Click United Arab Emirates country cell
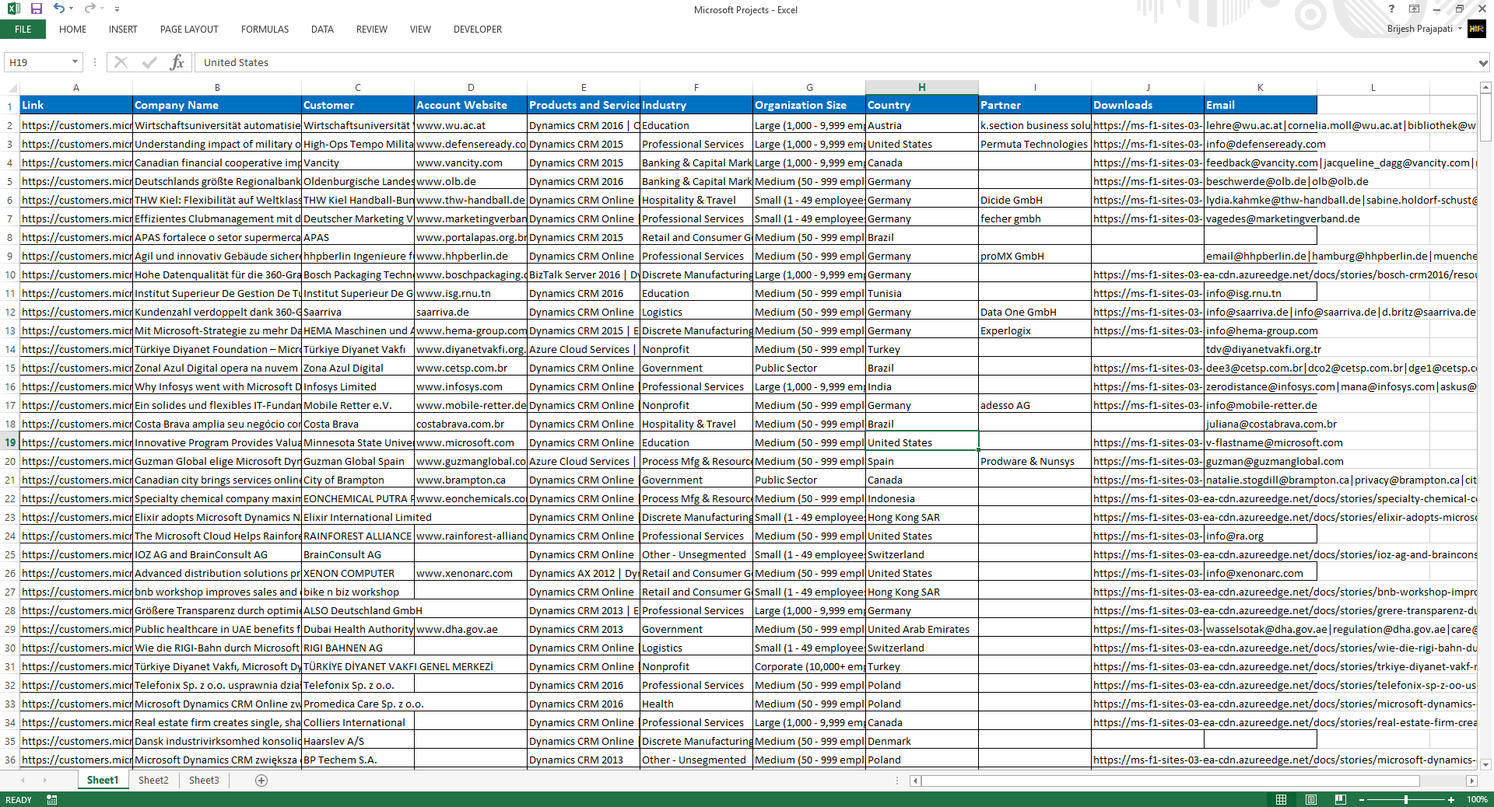Screen dimensions: 1494x807 click(x=922, y=629)
